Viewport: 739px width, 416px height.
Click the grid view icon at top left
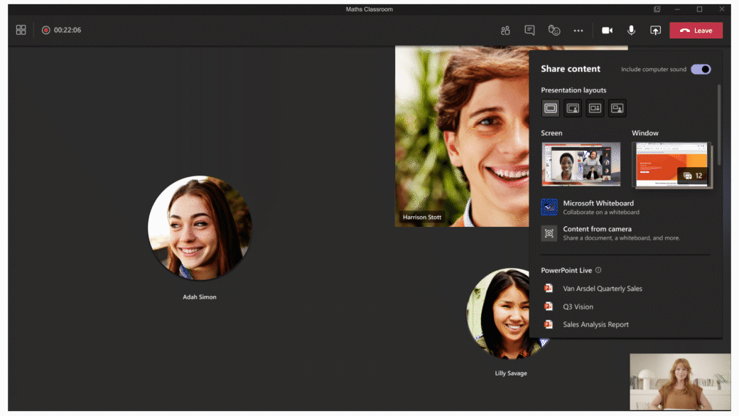pyautogui.click(x=21, y=30)
